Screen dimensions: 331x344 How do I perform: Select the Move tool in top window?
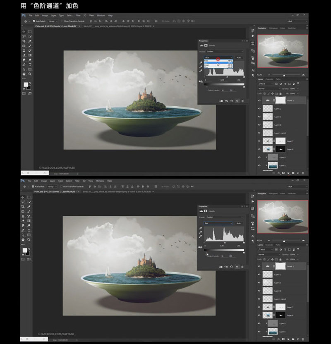24,32
